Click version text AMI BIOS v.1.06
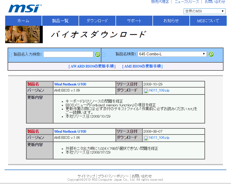The width and height of the screenshot is (231, 184). point(67,138)
